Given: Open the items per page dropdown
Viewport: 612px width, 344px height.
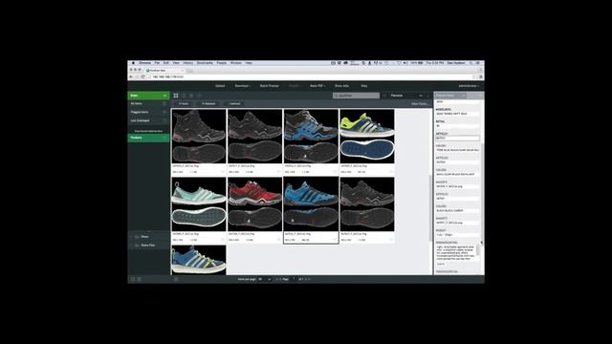Looking at the screenshot, I should [264, 279].
